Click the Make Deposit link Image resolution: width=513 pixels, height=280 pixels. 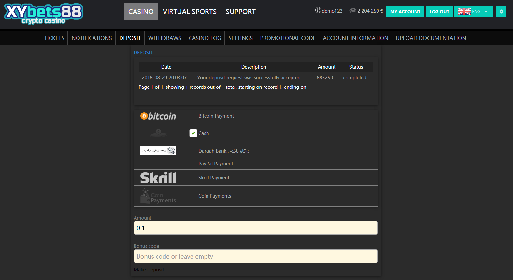tap(149, 270)
